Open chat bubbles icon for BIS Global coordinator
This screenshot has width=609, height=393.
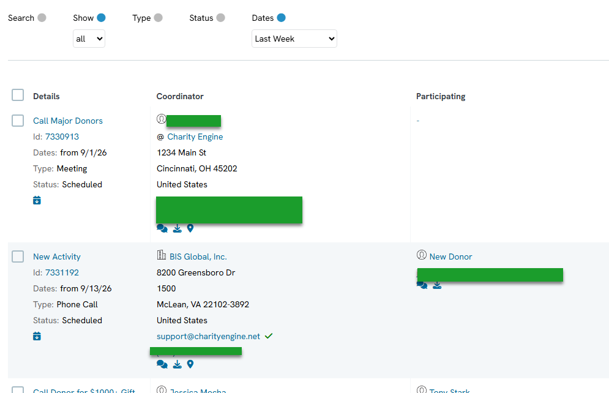[x=162, y=364]
